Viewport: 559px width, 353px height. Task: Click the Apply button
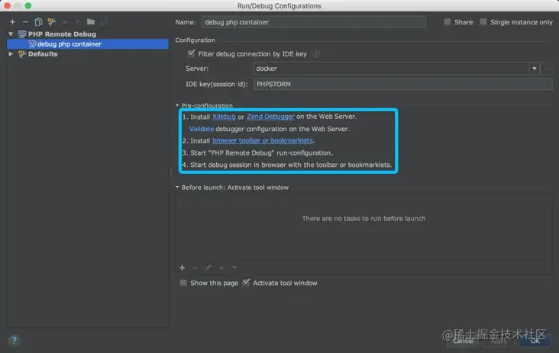coord(499,341)
